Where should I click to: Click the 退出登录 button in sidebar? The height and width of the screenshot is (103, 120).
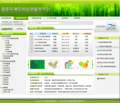[19, 29]
